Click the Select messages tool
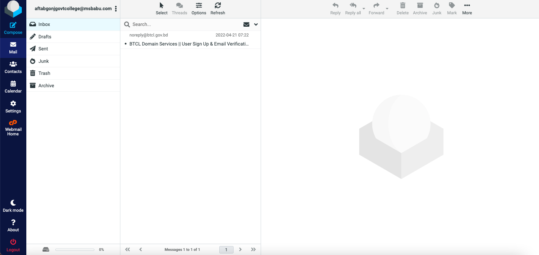The width and height of the screenshot is (539, 255). (x=162, y=9)
